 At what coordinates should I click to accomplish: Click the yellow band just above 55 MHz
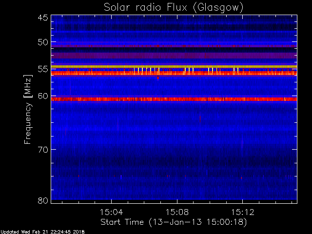pyautogui.click(x=174, y=67)
